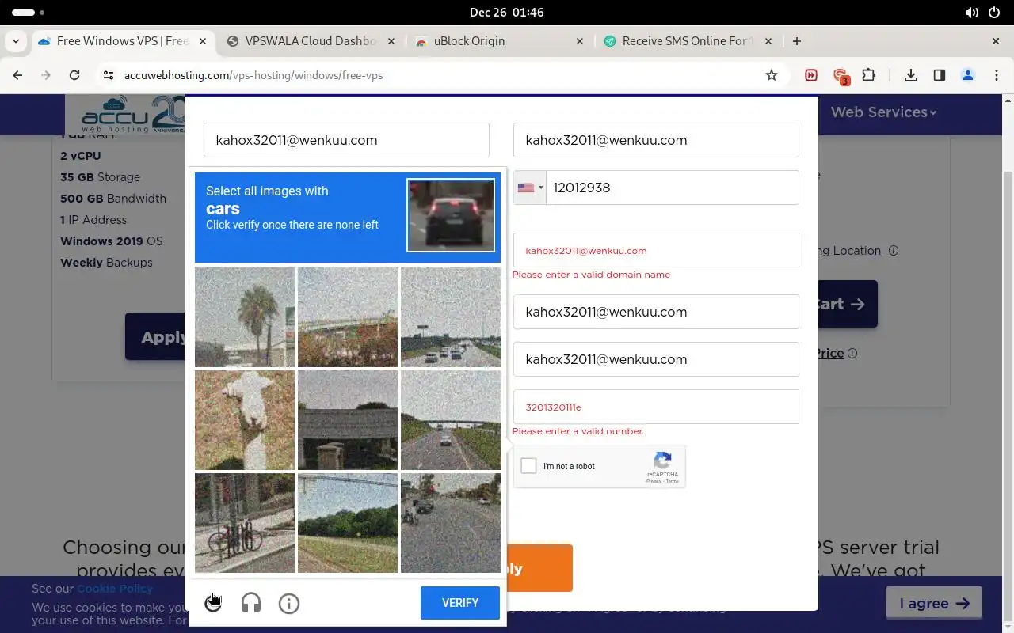Viewport: 1014px width, 633px height.
Task: Click the orange Apply form button
Action: pyautogui.click(x=539, y=568)
